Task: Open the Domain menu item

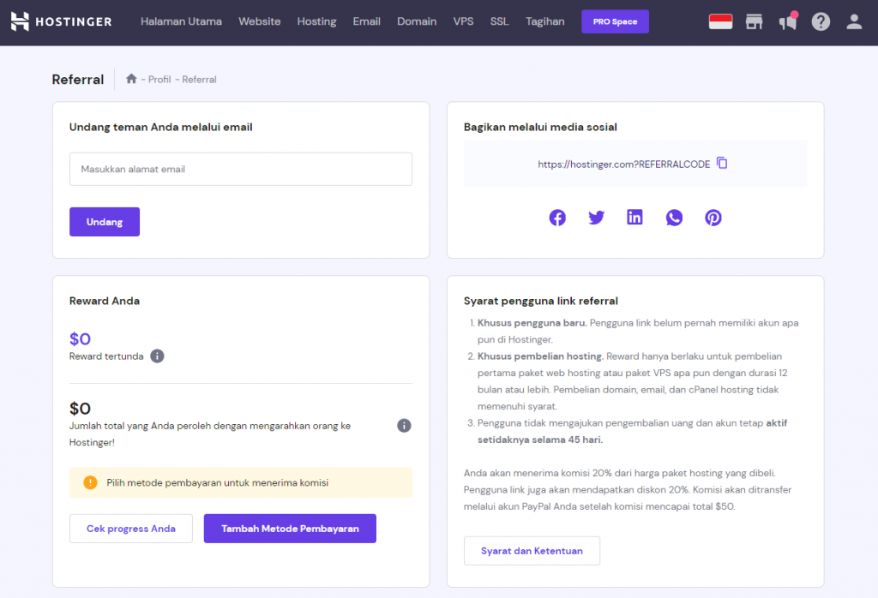Action: (417, 21)
